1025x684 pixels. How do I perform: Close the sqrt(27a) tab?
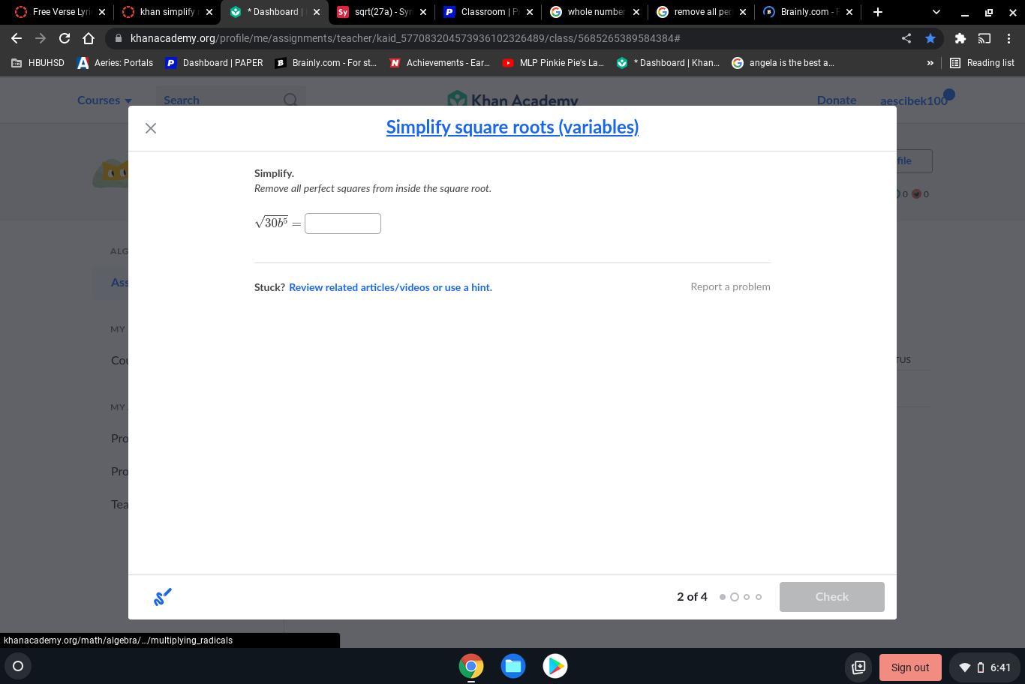pos(422,12)
